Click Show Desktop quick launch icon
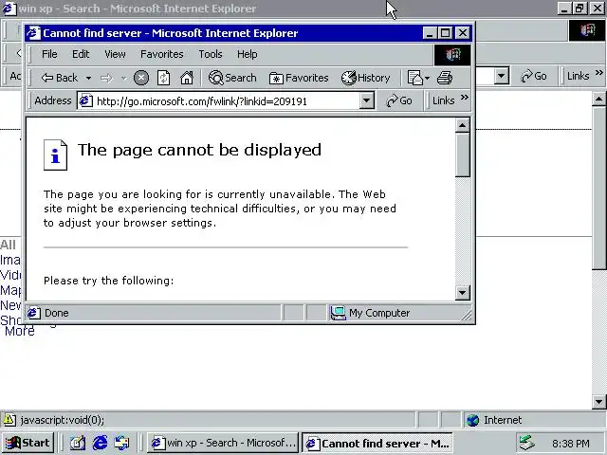607x455 pixels. (77, 443)
